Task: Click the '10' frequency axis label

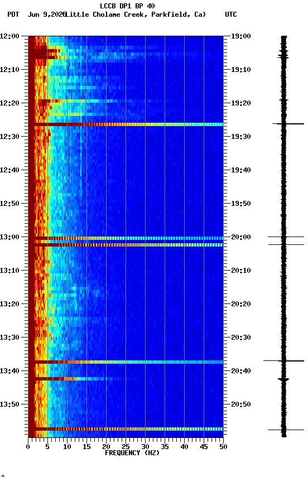Action: tap(67, 447)
